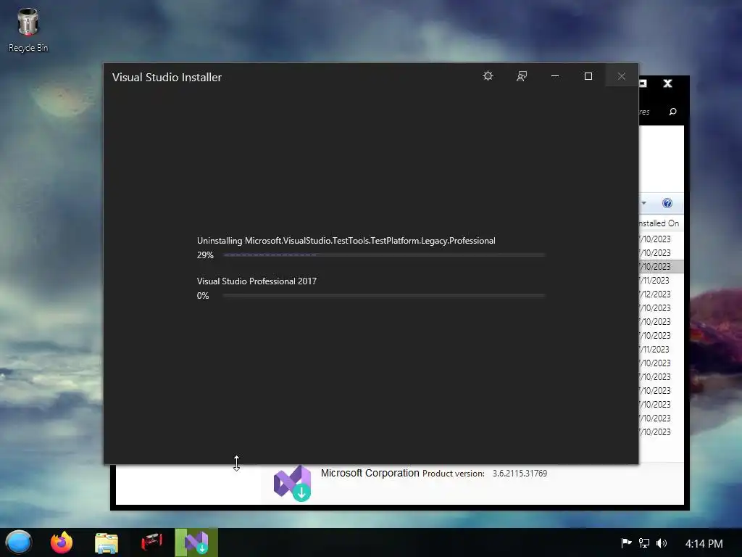Expand the view options dropdown arrow beside help
Image resolution: width=742 pixels, height=557 pixels.
point(643,203)
